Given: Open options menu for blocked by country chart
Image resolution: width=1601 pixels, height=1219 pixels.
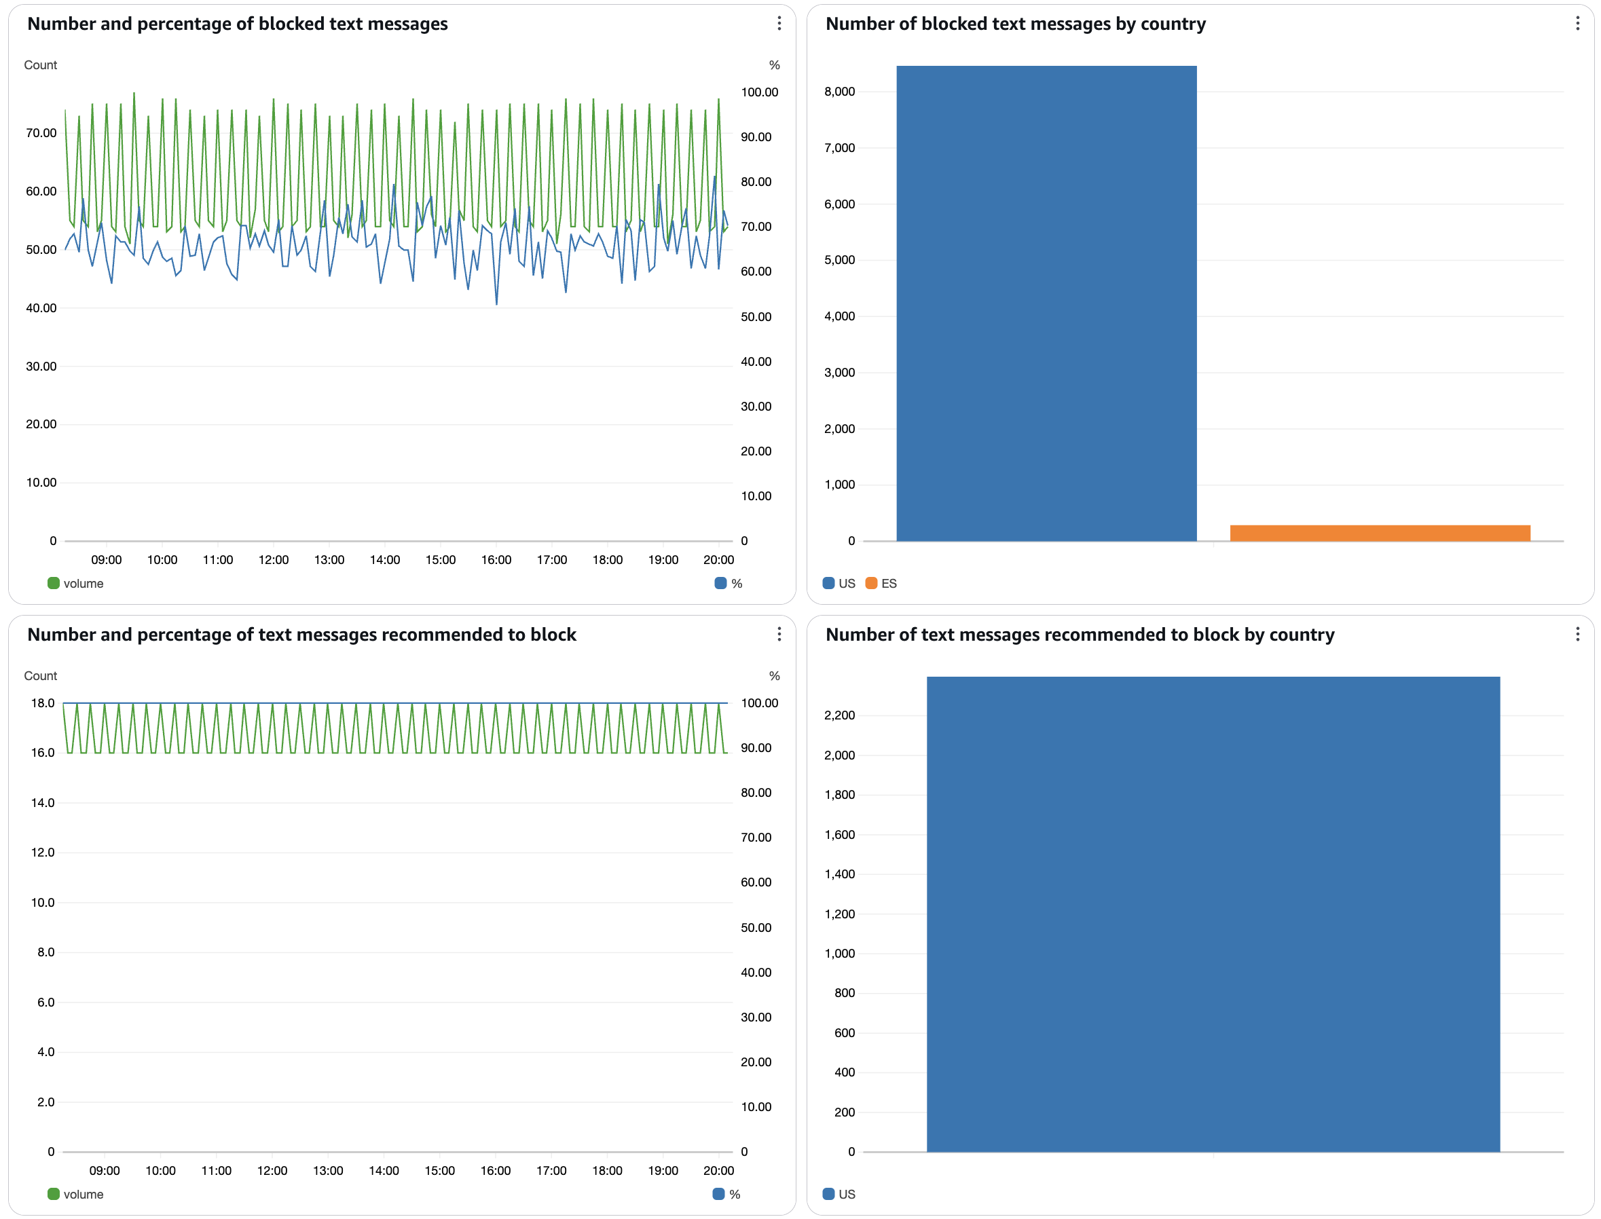Looking at the screenshot, I should pos(1577,24).
